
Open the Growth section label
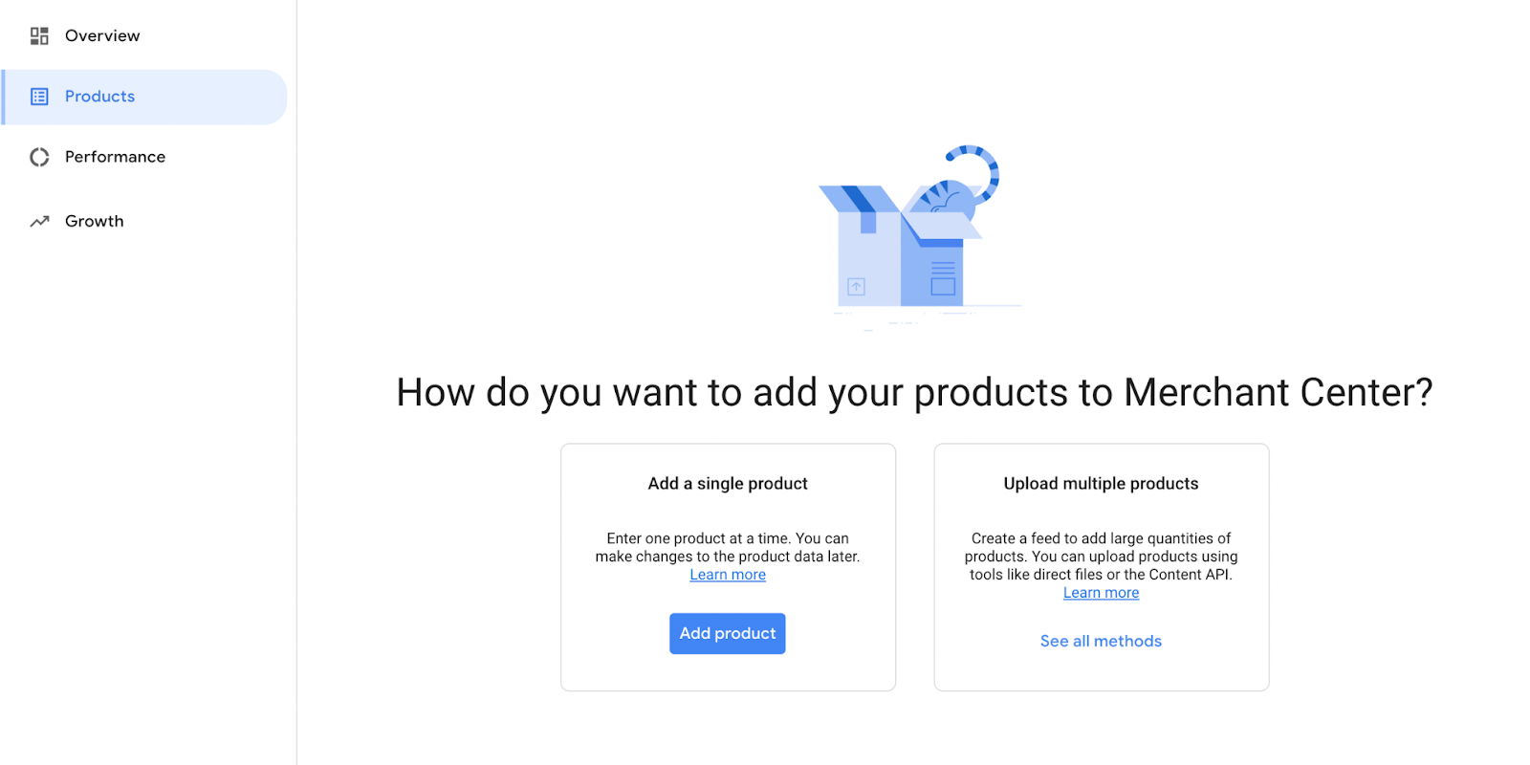coord(94,221)
